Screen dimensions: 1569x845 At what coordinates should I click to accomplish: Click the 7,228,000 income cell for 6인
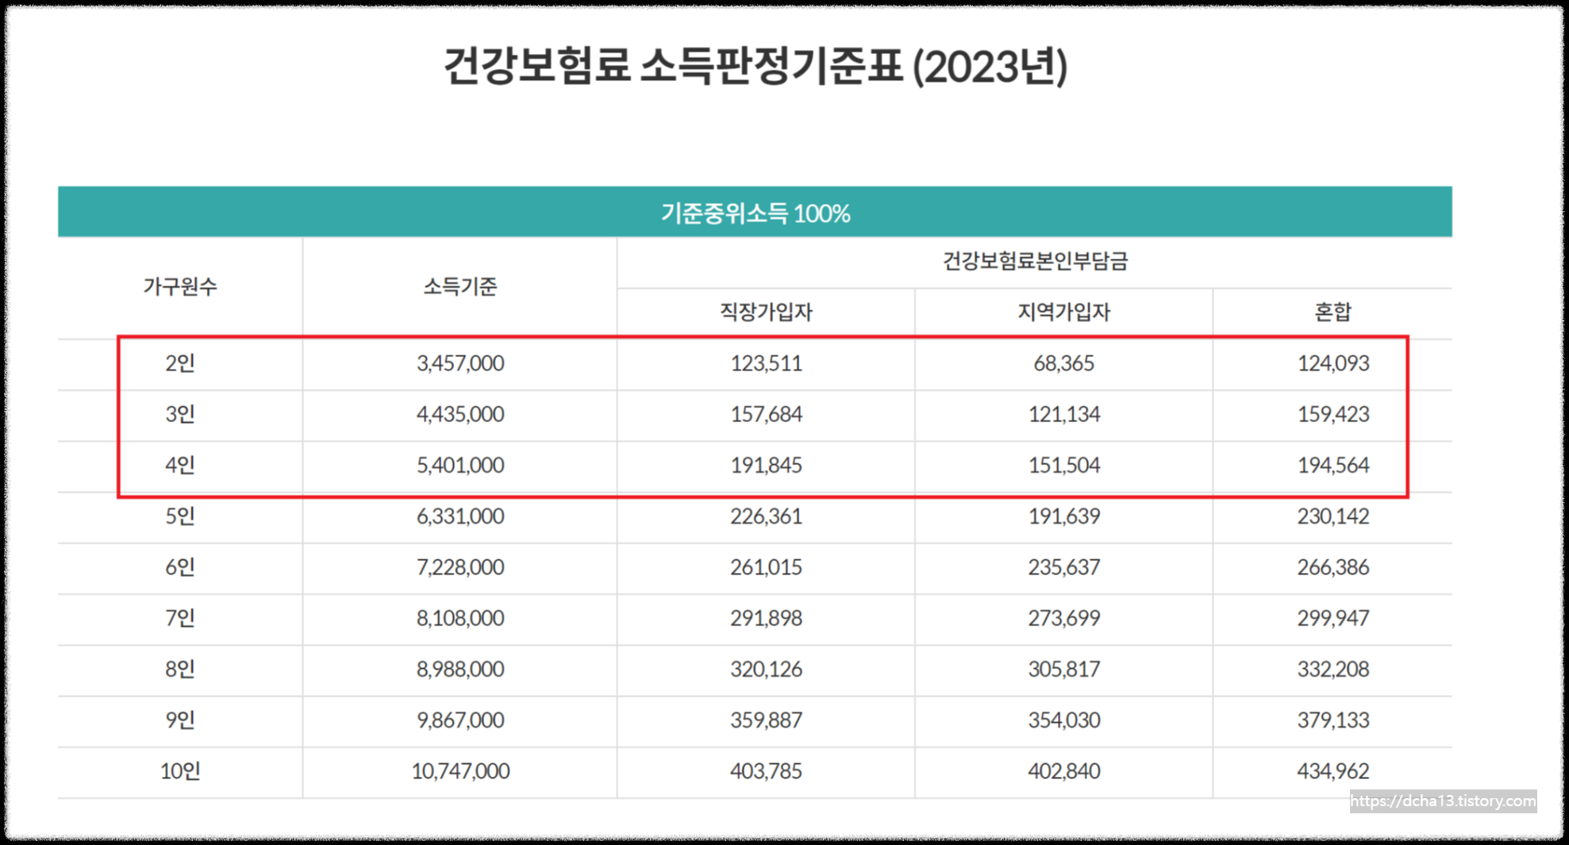[459, 567]
